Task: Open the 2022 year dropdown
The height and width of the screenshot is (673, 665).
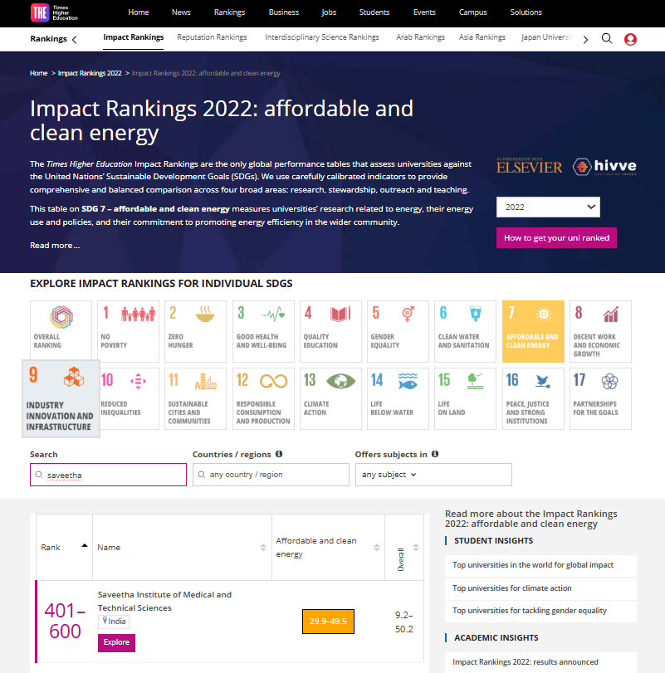Action: click(x=547, y=207)
